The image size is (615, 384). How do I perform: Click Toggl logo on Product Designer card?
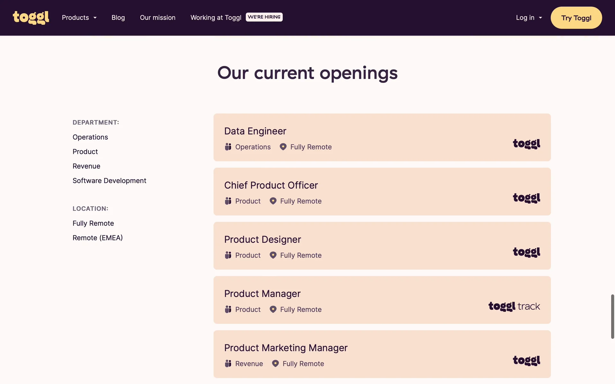[x=526, y=252]
